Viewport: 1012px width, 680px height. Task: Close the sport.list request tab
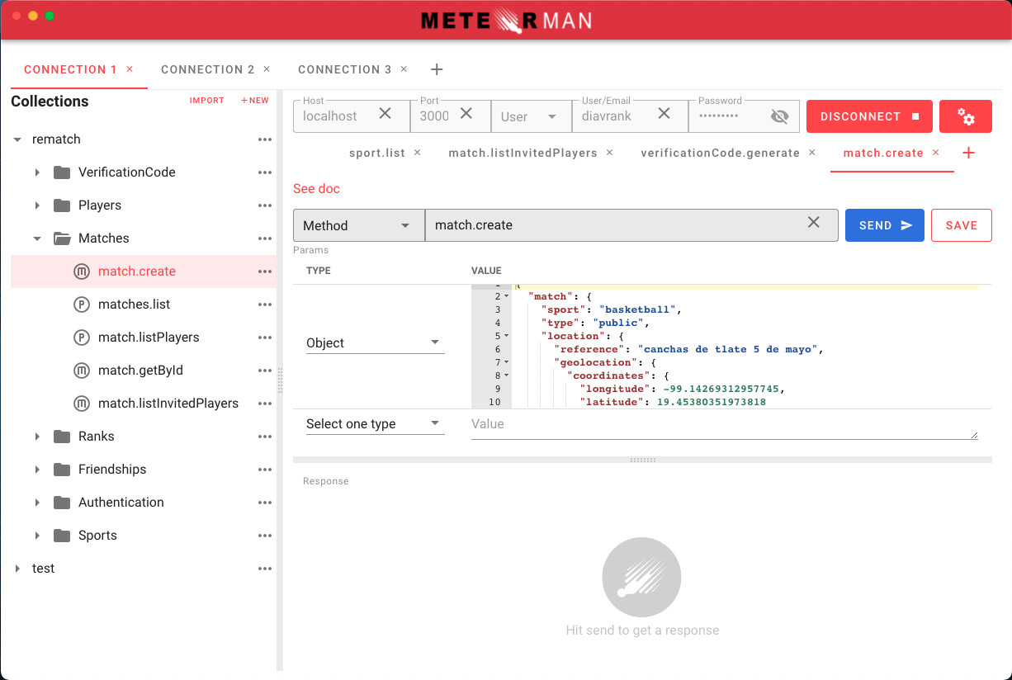click(x=417, y=153)
